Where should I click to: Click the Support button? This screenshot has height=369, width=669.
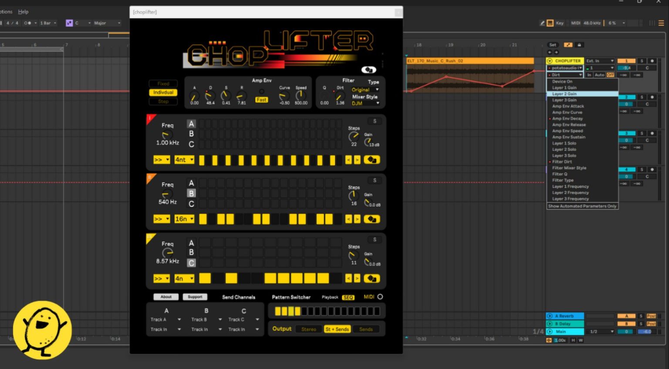click(x=195, y=297)
